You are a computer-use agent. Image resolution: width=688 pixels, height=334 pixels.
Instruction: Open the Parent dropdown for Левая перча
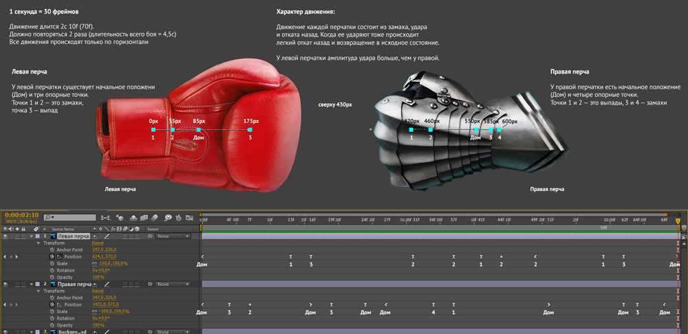[172, 236]
